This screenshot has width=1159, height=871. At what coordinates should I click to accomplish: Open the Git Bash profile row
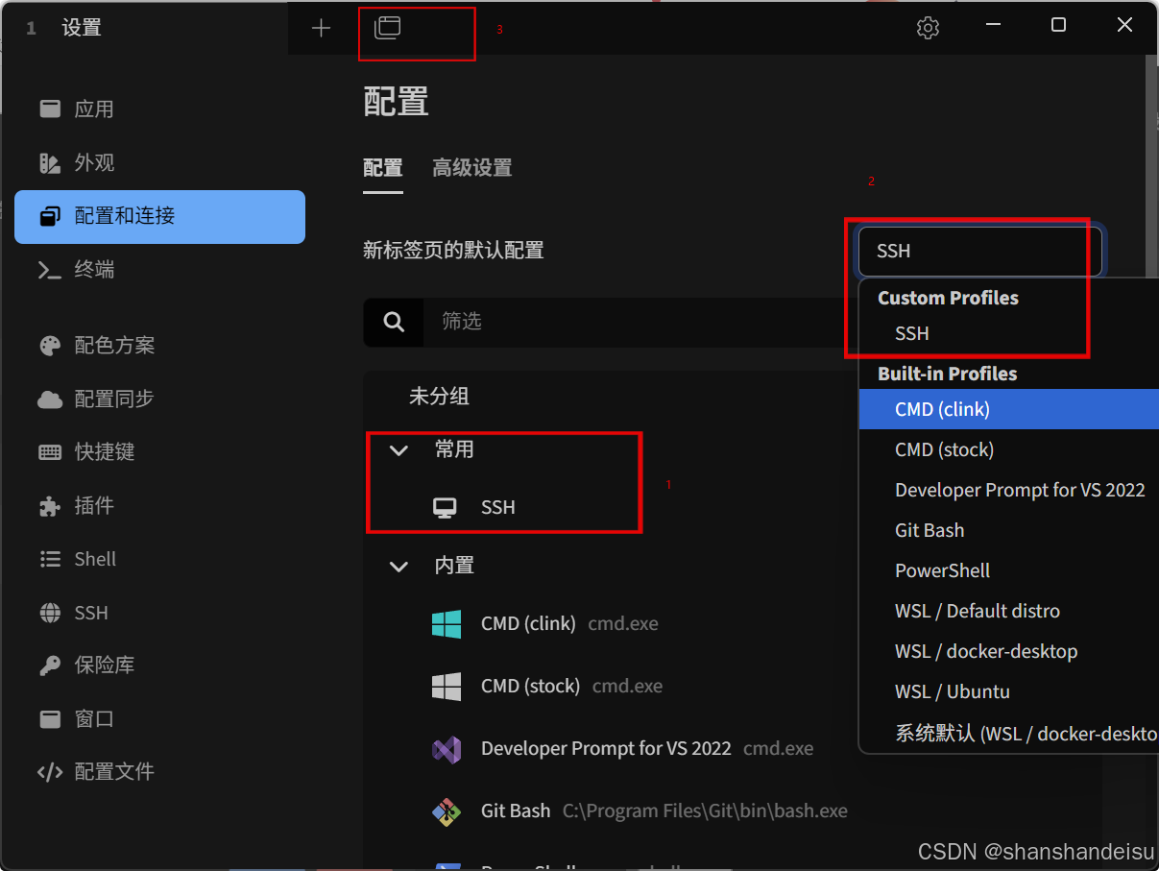pyautogui.click(x=611, y=811)
